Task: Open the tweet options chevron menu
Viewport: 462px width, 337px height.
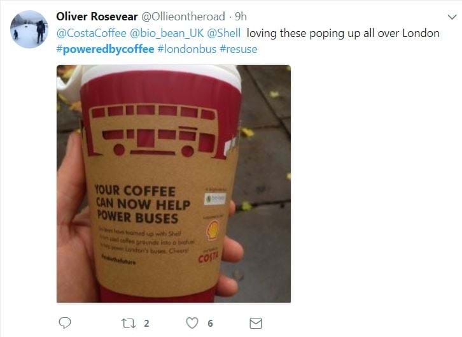Action: coord(452,17)
